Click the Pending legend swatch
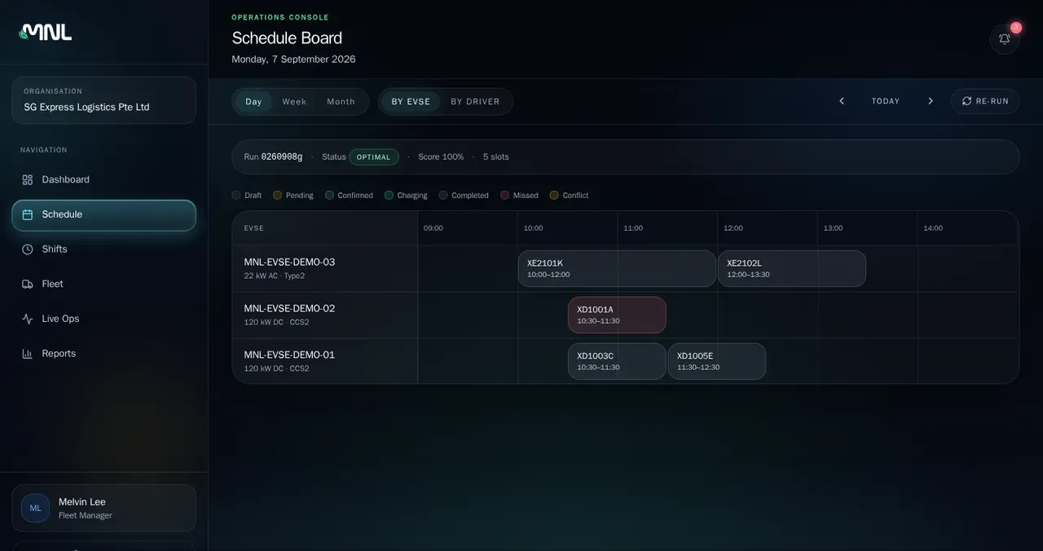The image size is (1043, 551). [277, 196]
